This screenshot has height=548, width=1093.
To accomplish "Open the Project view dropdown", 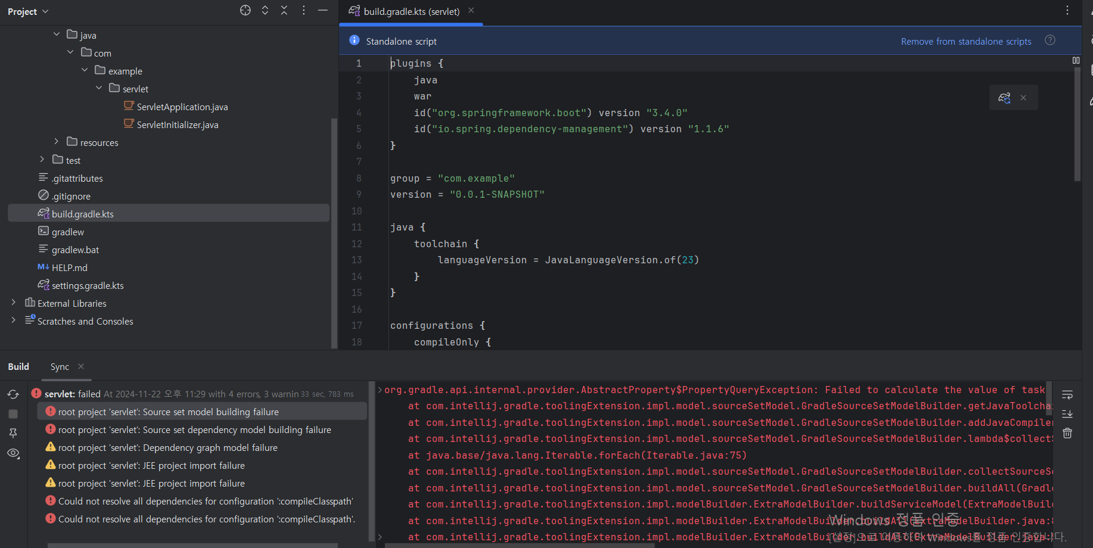I will point(28,11).
